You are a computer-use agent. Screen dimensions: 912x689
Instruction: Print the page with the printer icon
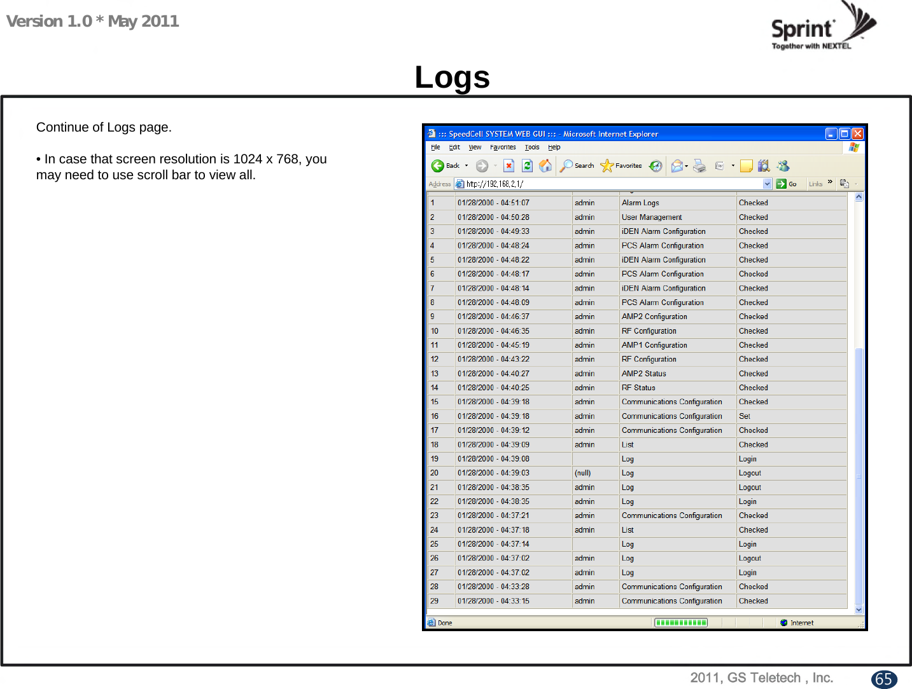pyautogui.click(x=699, y=166)
